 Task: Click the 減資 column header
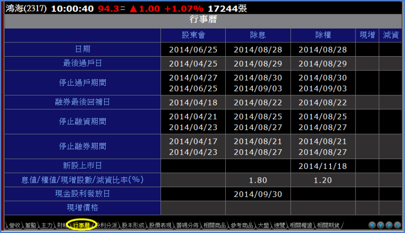(x=391, y=35)
